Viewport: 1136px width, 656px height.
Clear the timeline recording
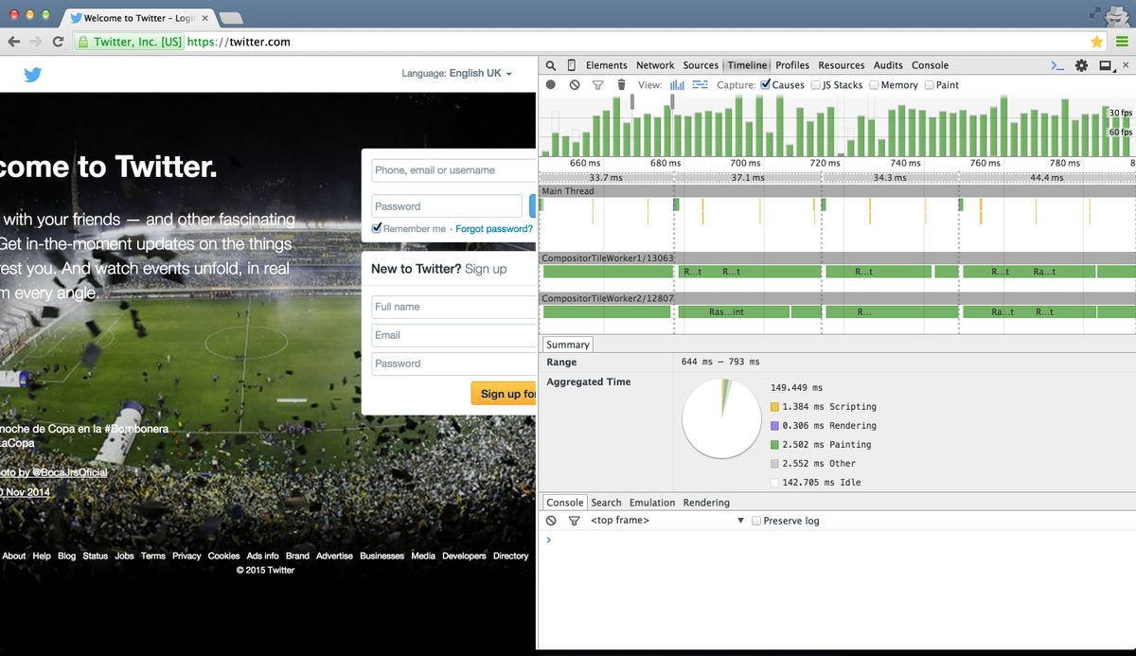575,84
